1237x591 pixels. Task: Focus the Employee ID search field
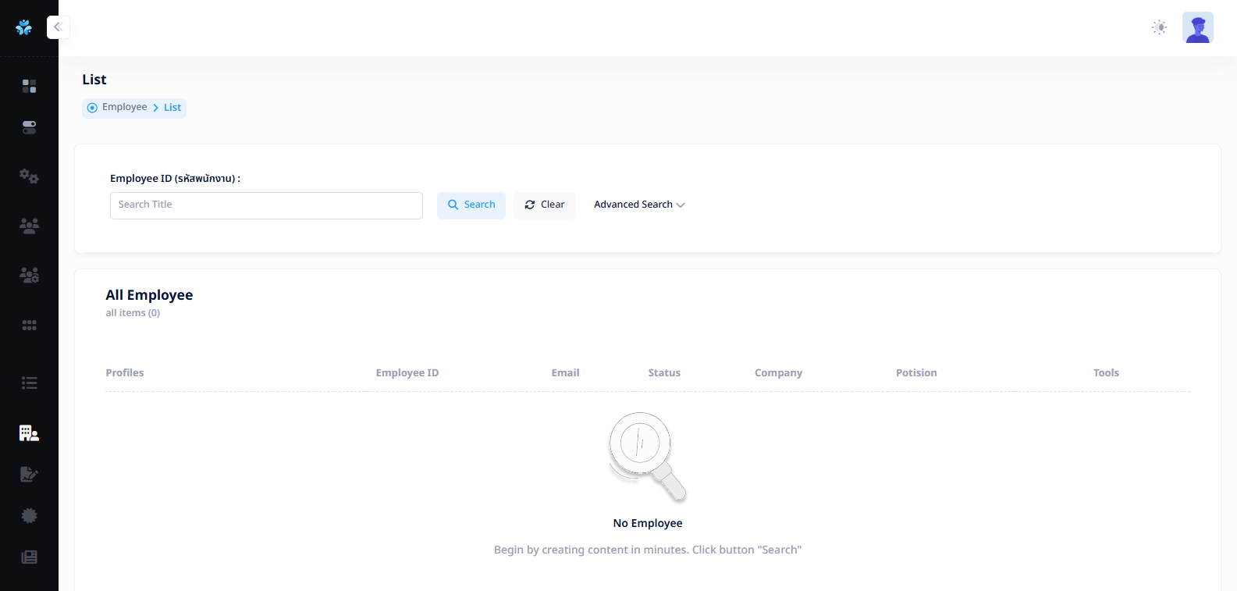click(x=266, y=205)
